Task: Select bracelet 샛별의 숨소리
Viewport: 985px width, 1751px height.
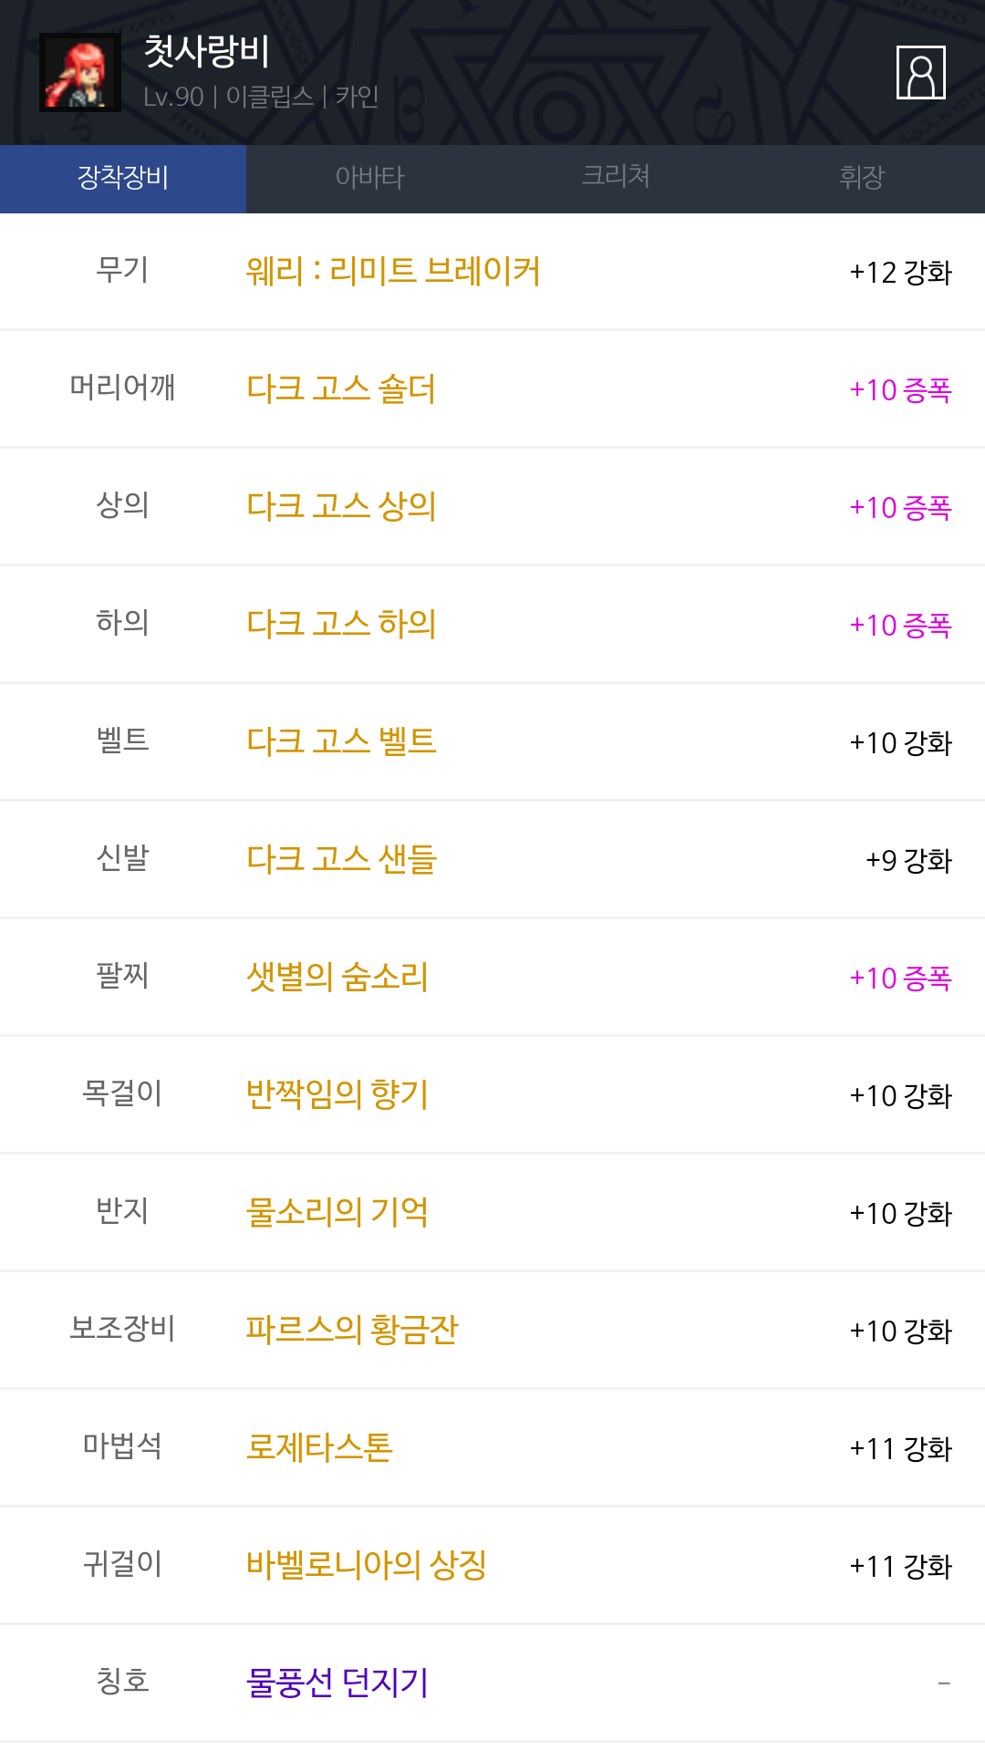Action: coord(337,978)
